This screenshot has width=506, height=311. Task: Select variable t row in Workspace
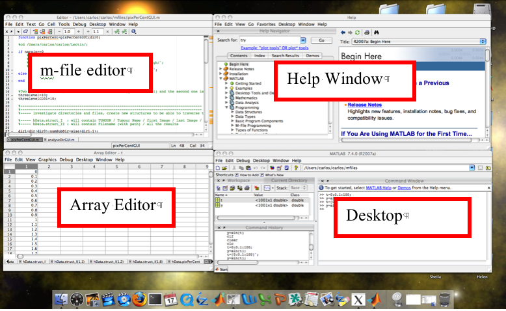262,200
